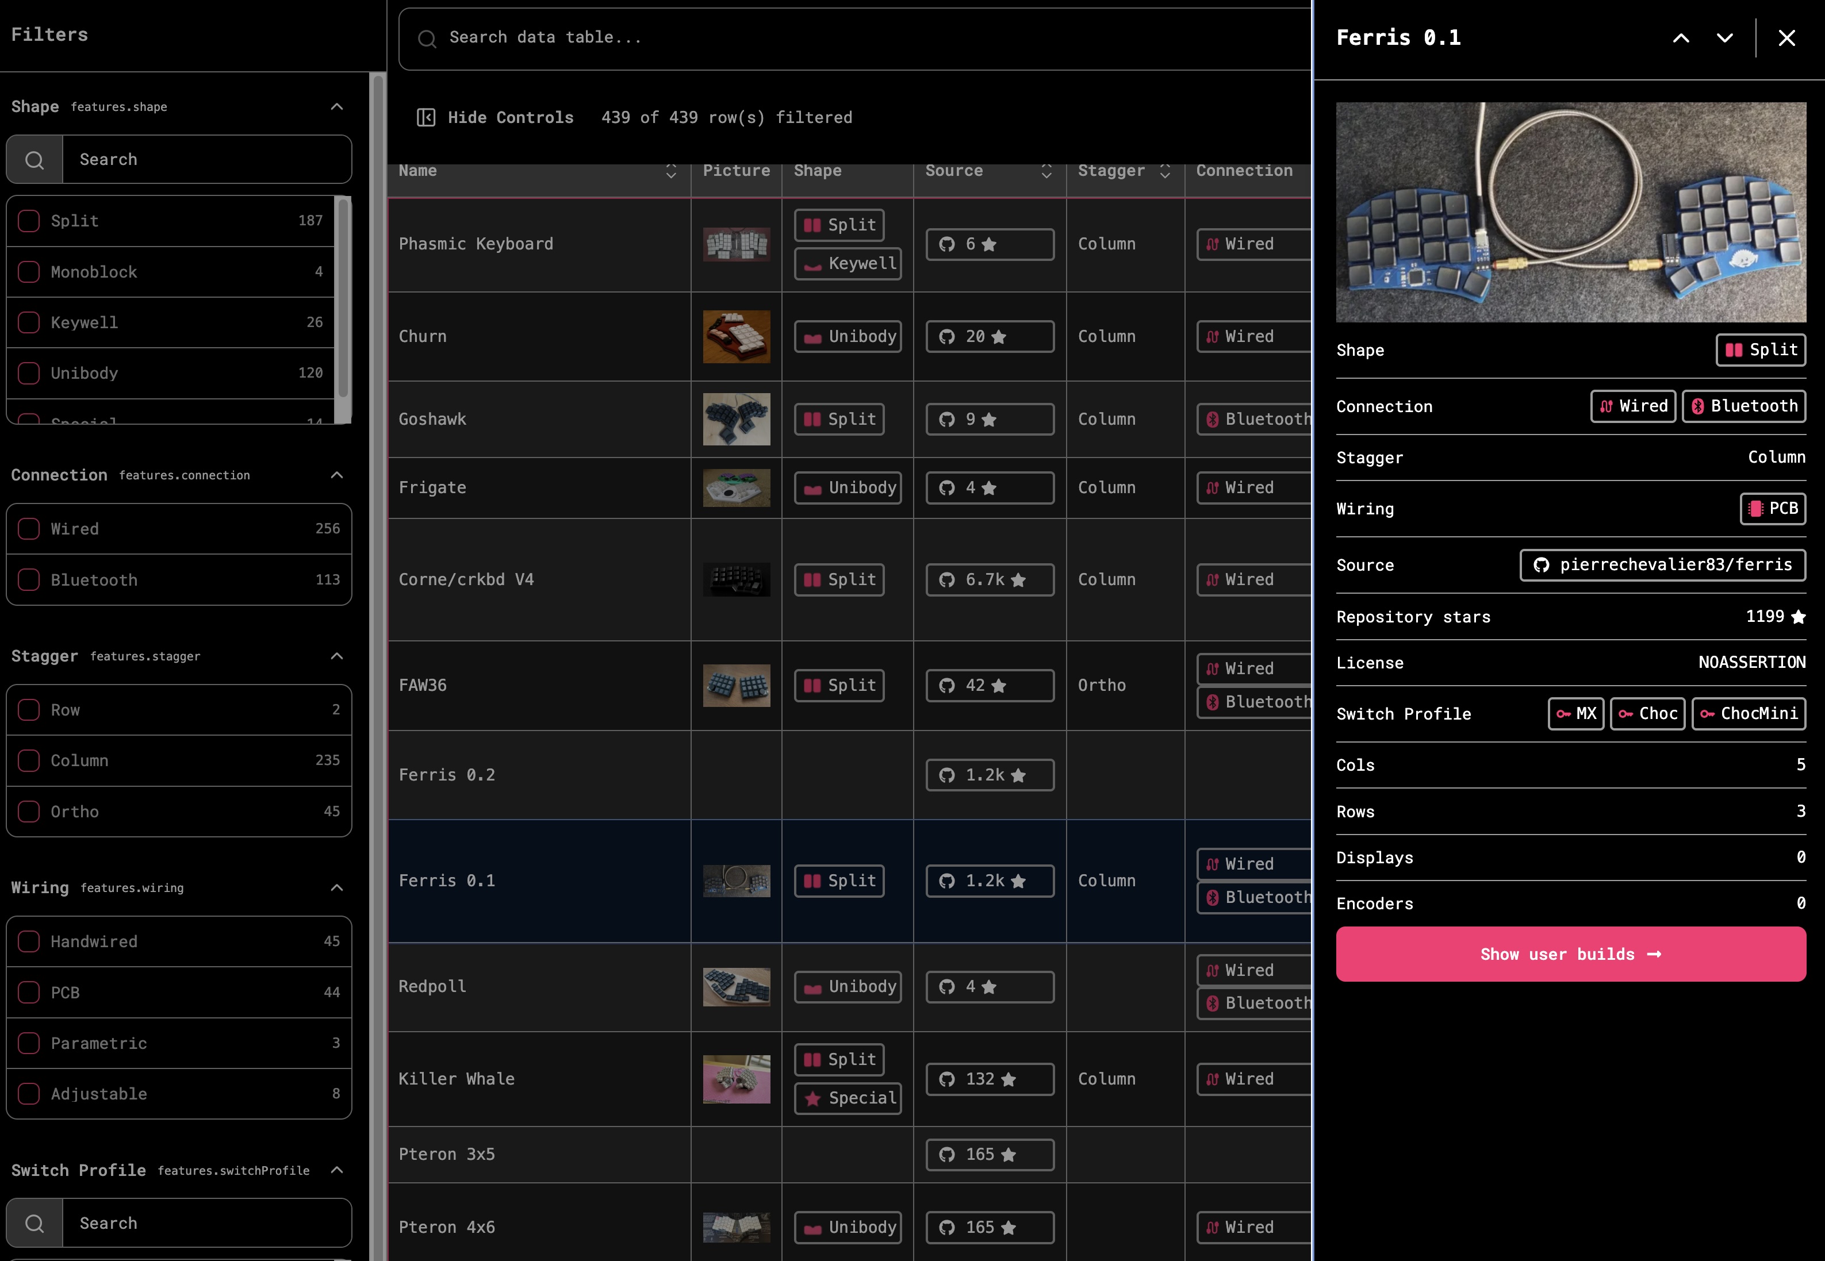Click the Bluetooth badge in Goshawk row

[1255, 420]
